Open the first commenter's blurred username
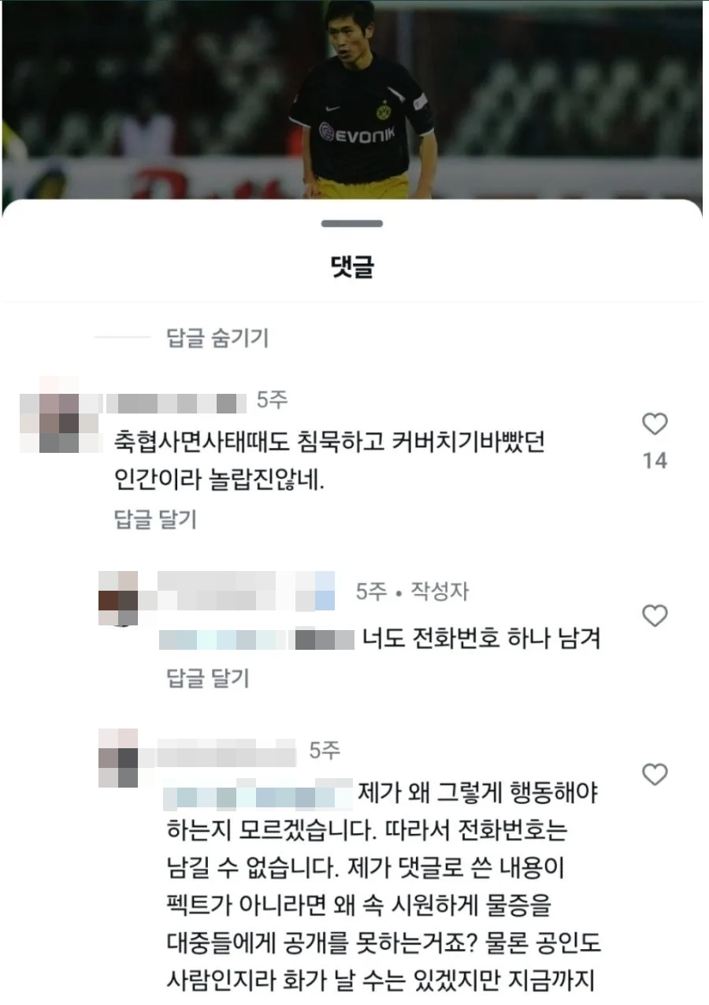This screenshot has height=1005, width=709. click(x=176, y=403)
